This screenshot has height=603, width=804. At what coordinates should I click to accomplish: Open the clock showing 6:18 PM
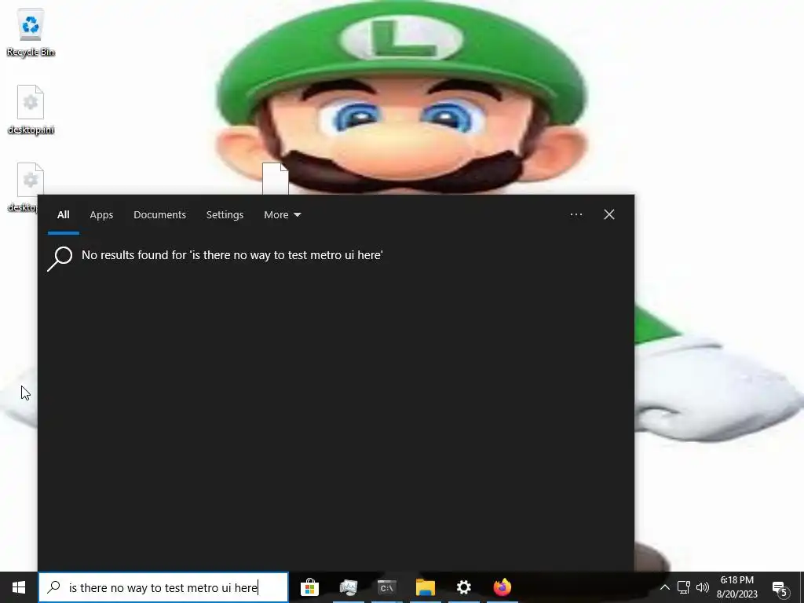click(x=736, y=587)
